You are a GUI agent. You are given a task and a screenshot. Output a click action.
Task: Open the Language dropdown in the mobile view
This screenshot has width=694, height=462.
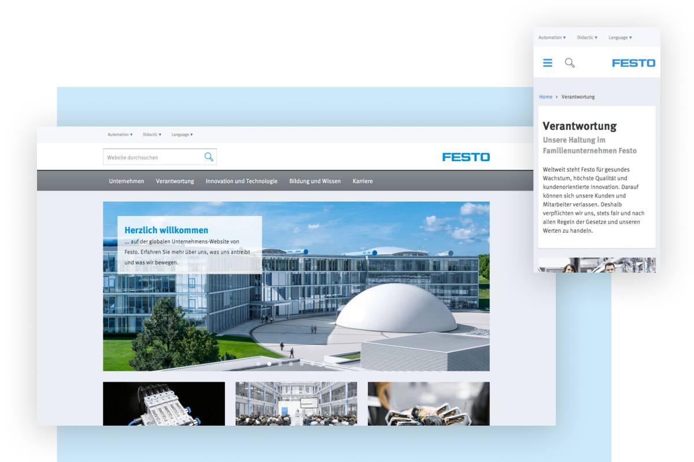(620, 38)
